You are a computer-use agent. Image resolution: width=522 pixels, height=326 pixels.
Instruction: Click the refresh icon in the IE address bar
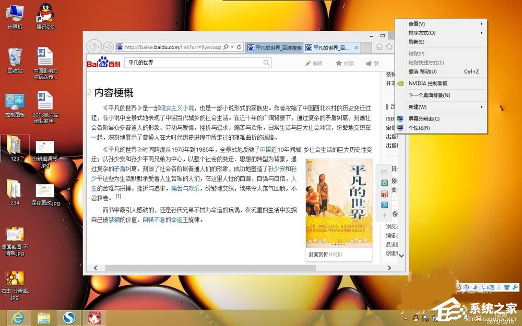click(239, 47)
